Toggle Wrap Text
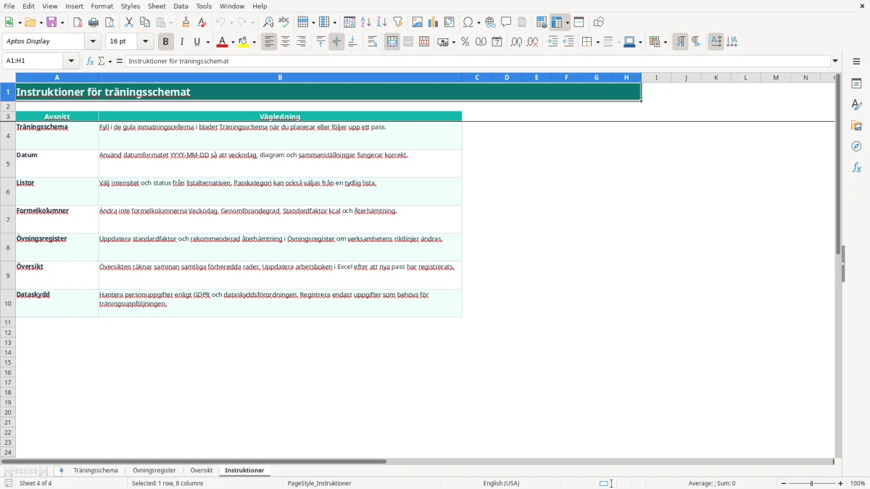The width and height of the screenshot is (870, 489). (x=373, y=42)
